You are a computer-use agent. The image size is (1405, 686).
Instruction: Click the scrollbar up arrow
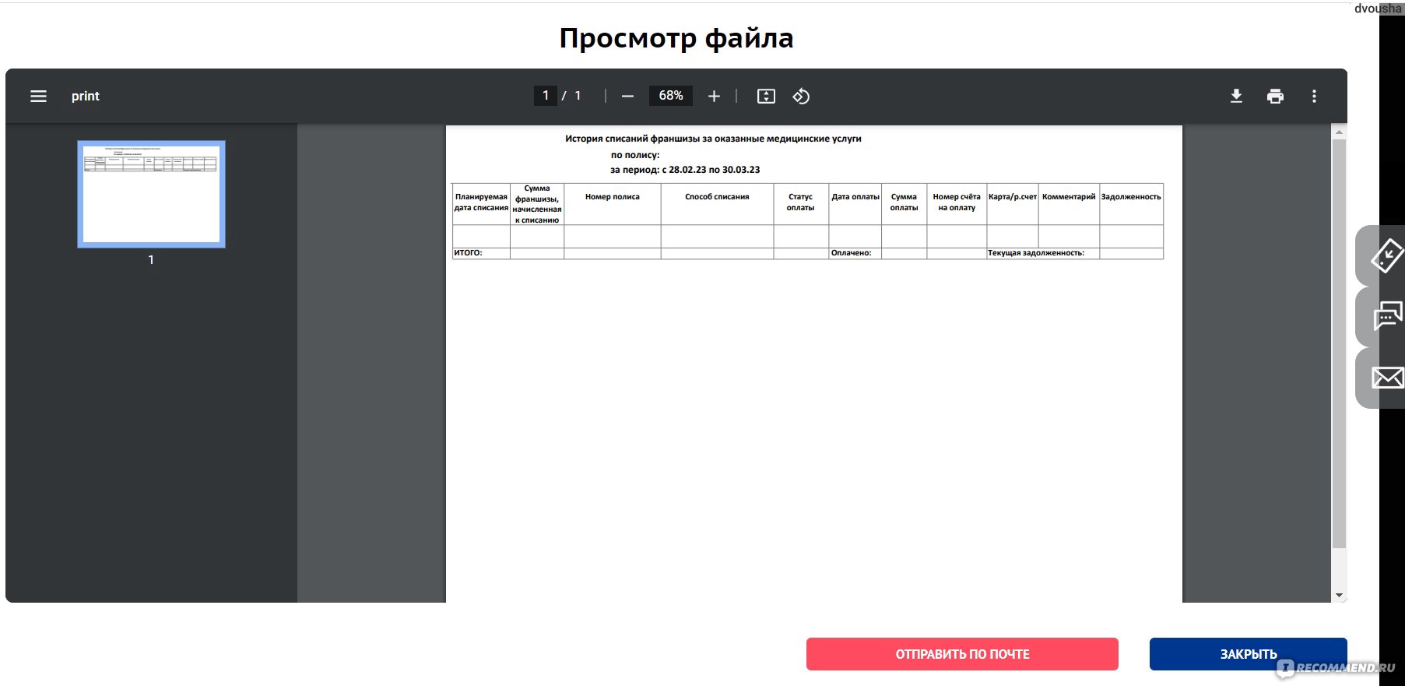pos(1339,132)
